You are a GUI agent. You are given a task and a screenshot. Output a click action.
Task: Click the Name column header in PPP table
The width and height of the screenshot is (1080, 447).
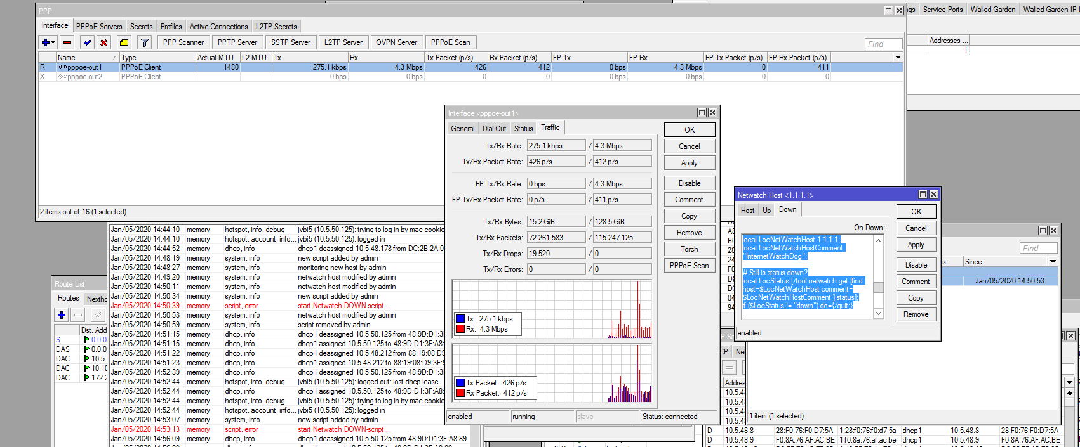click(88, 57)
